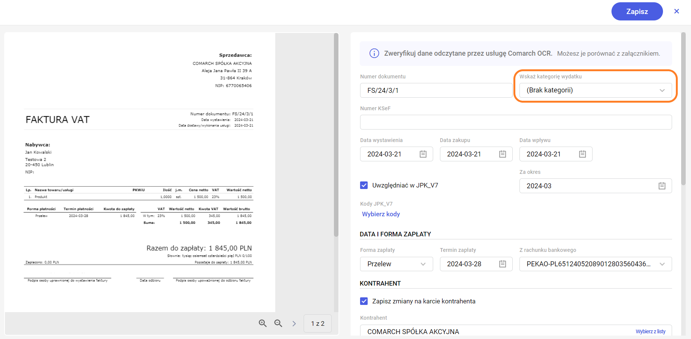Toggle Zapisz zmiany na karcie kontrahenta
691x339 pixels.
tap(364, 301)
